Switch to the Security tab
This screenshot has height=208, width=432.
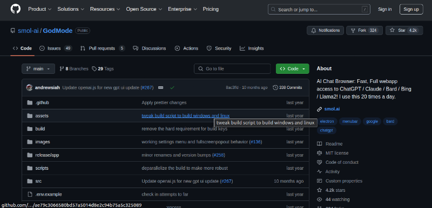tap(219, 48)
